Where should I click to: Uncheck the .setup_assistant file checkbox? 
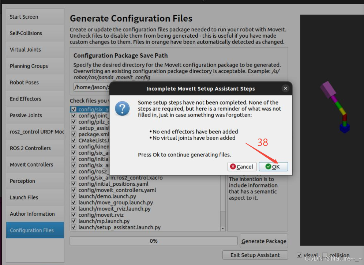[x=74, y=128]
